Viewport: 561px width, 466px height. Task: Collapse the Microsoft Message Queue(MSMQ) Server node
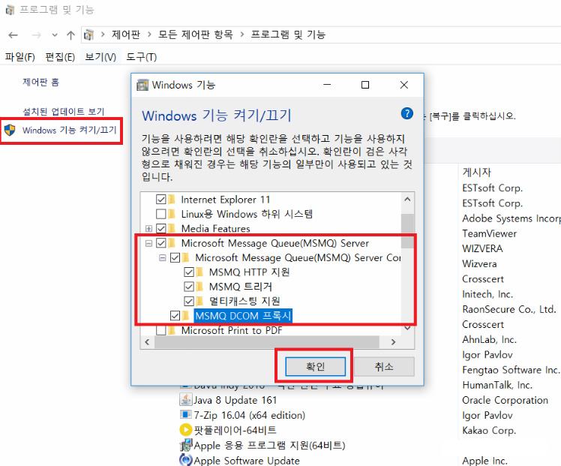pyautogui.click(x=148, y=243)
